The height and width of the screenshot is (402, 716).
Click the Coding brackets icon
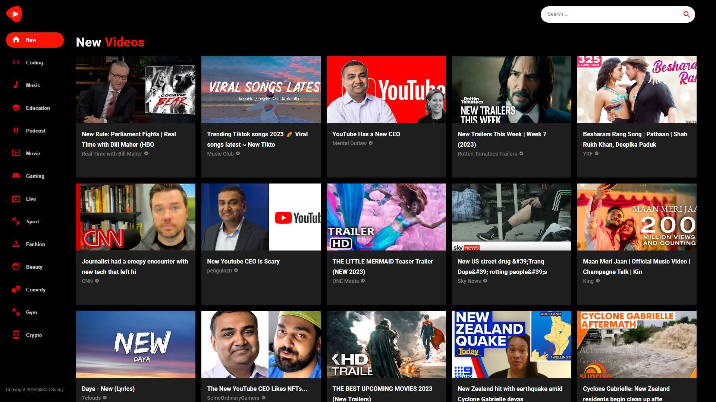click(x=16, y=62)
